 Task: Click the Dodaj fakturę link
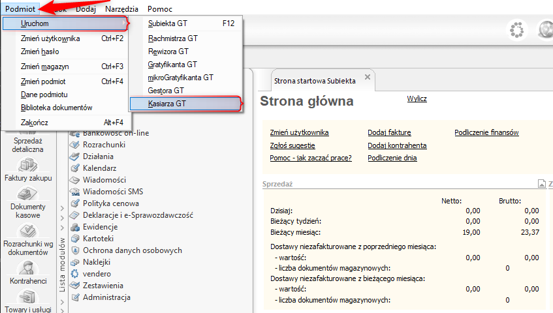[x=389, y=133]
